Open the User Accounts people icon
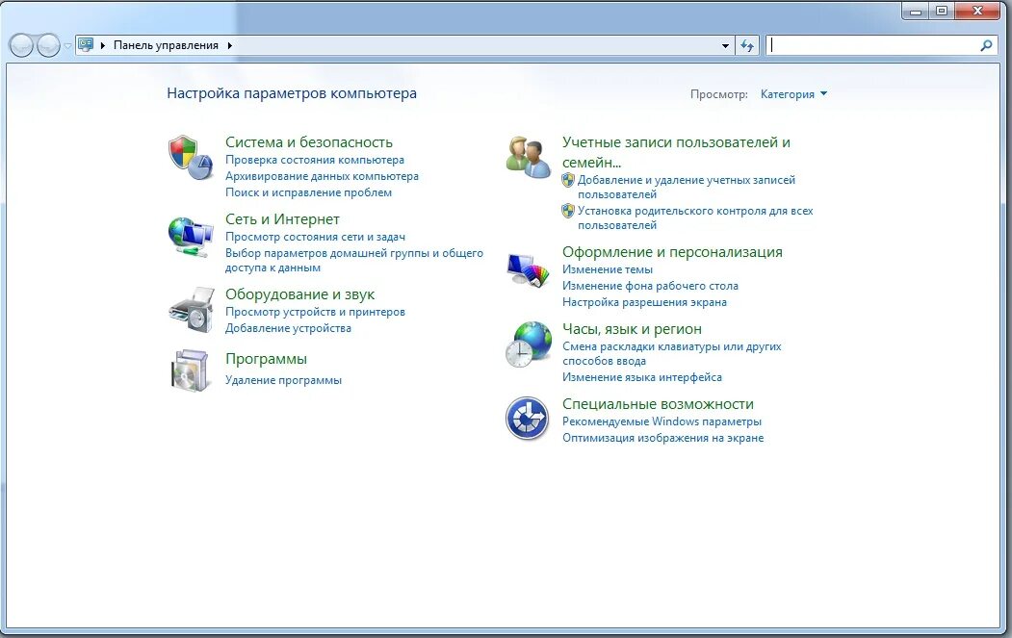 (x=528, y=157)
